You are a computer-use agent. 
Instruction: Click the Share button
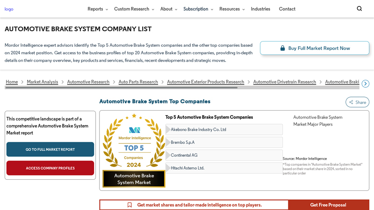[x=357, y=102]
